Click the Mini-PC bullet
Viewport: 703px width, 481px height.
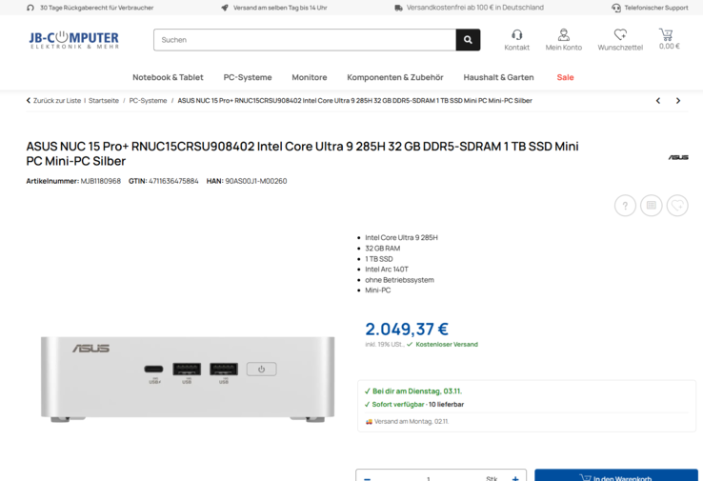tap(377, 291)
